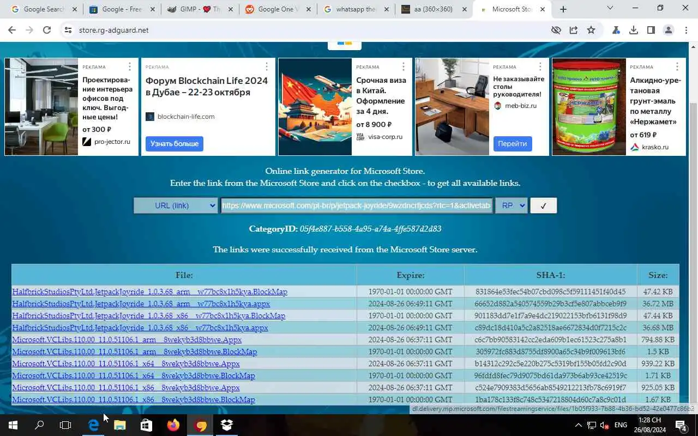Click the muted volume tray icon

tap(604, 425)
